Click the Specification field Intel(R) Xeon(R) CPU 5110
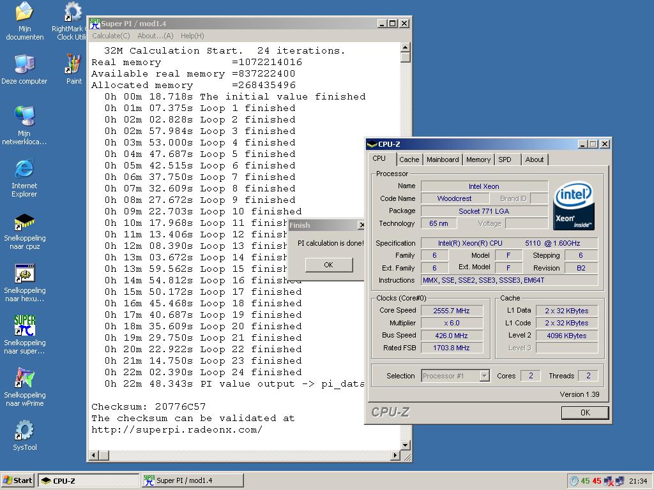 [x=509, y=243]
